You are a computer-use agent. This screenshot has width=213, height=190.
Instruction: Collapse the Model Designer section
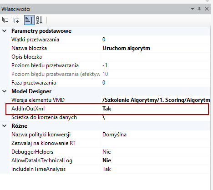[5, 91]
